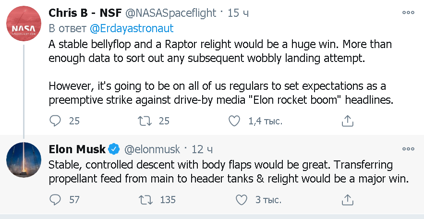Click Chris B - NSF display name
Image resolution: width=424 pixels, height=219 pixels.
(x=85, y=13)
